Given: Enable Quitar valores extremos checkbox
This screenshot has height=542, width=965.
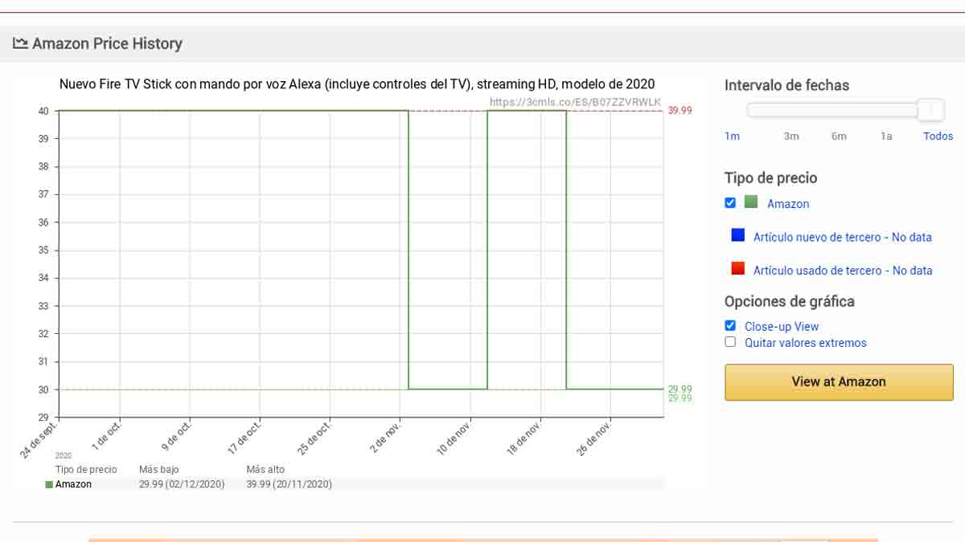Looking at the screenshot, I should (730, 342).
